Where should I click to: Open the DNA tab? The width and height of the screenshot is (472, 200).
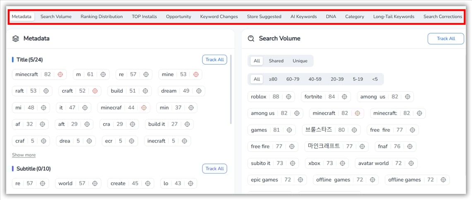click(x=331, y=17)
